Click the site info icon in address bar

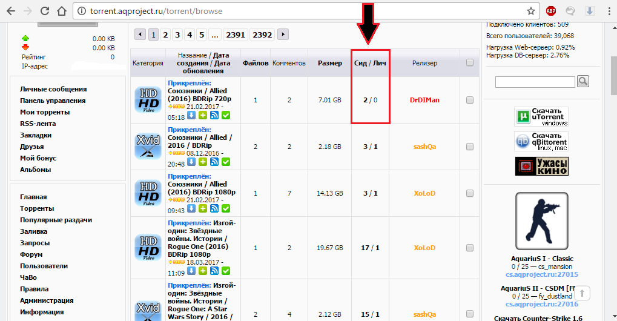click(x=82, y=11)
